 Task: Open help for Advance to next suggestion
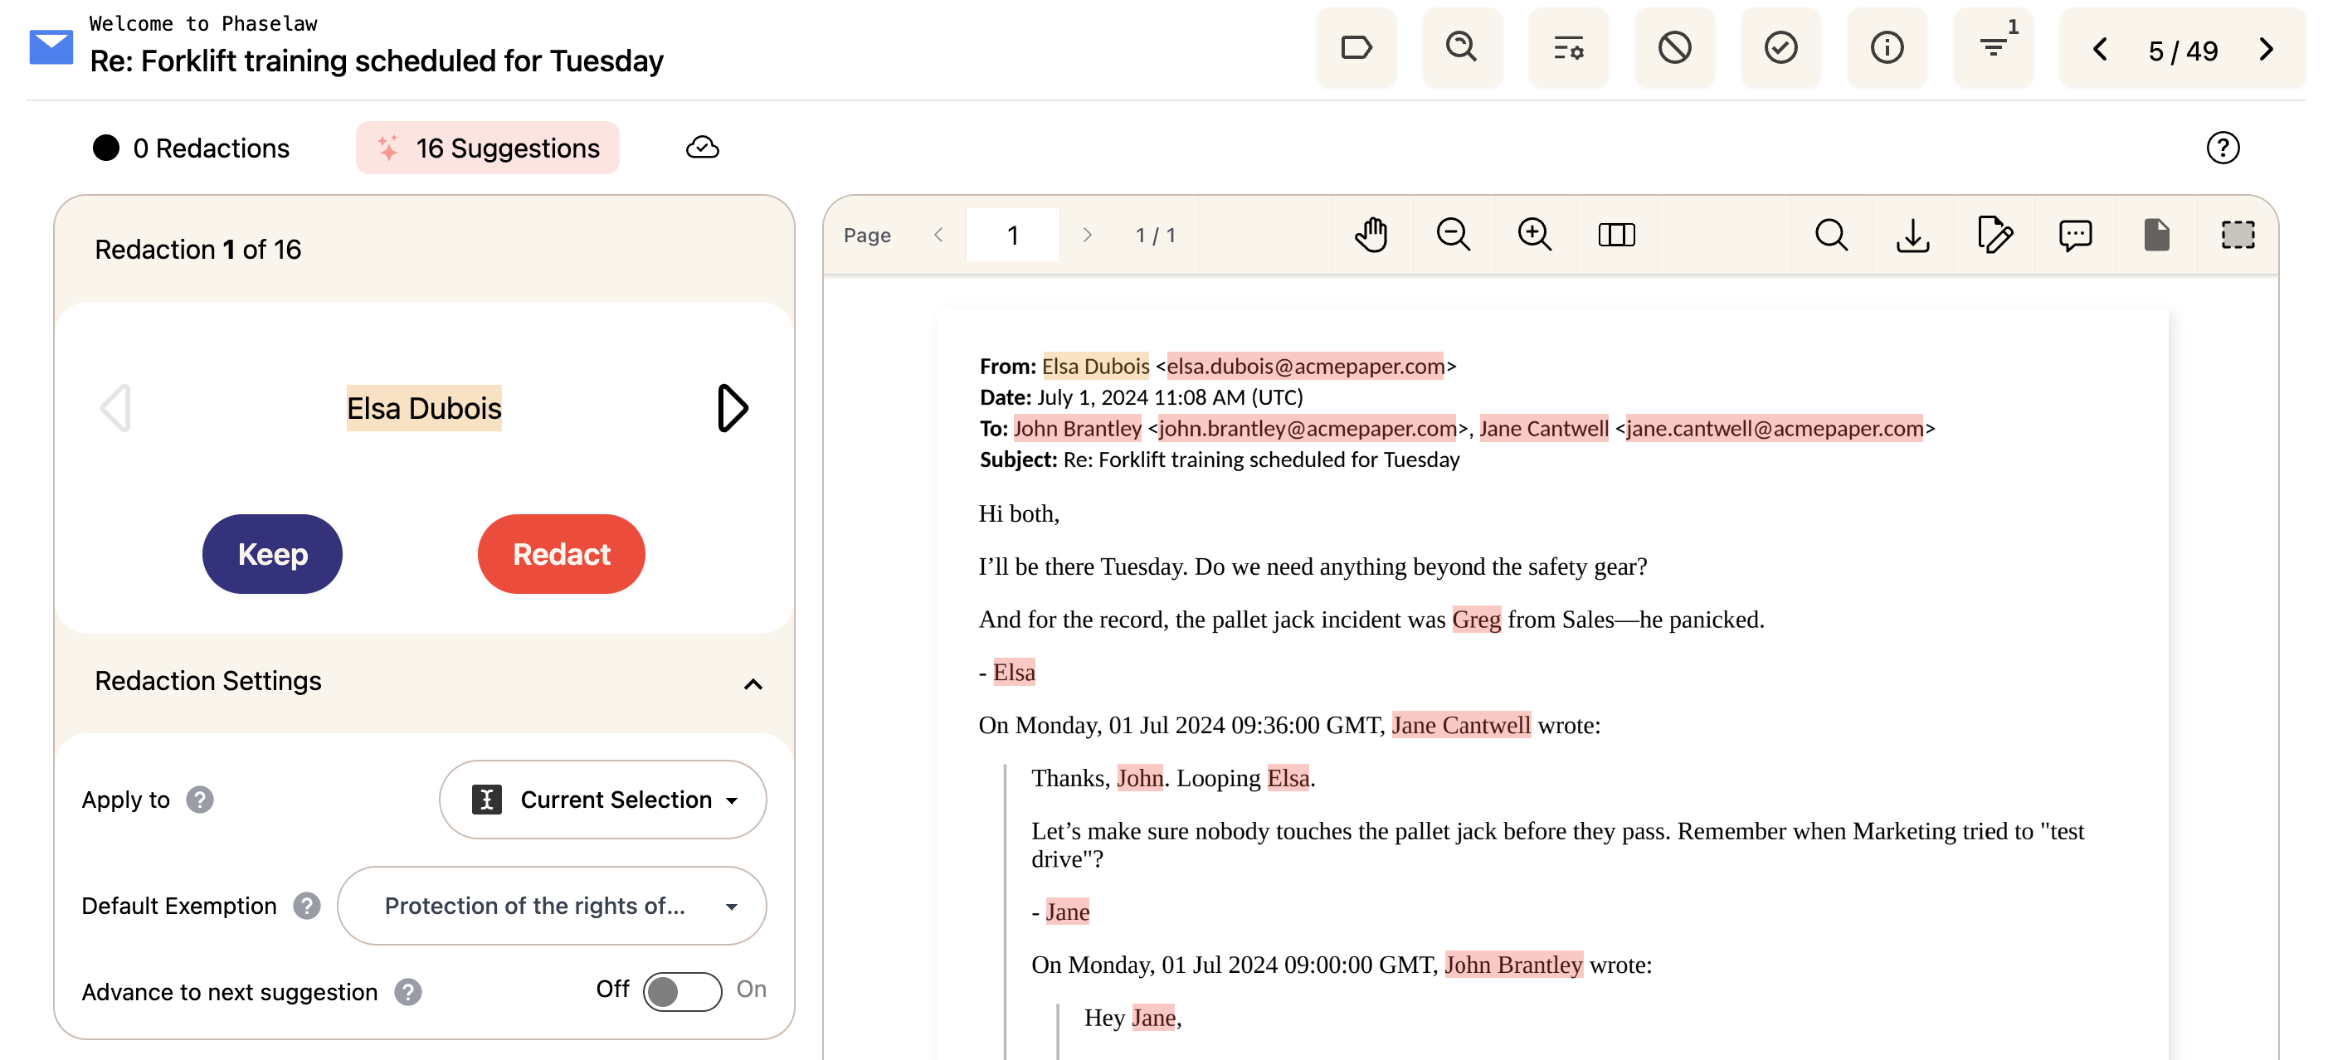tap(407, 992)
